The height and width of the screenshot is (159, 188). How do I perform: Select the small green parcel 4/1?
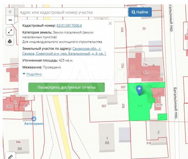tap(162, 117)
